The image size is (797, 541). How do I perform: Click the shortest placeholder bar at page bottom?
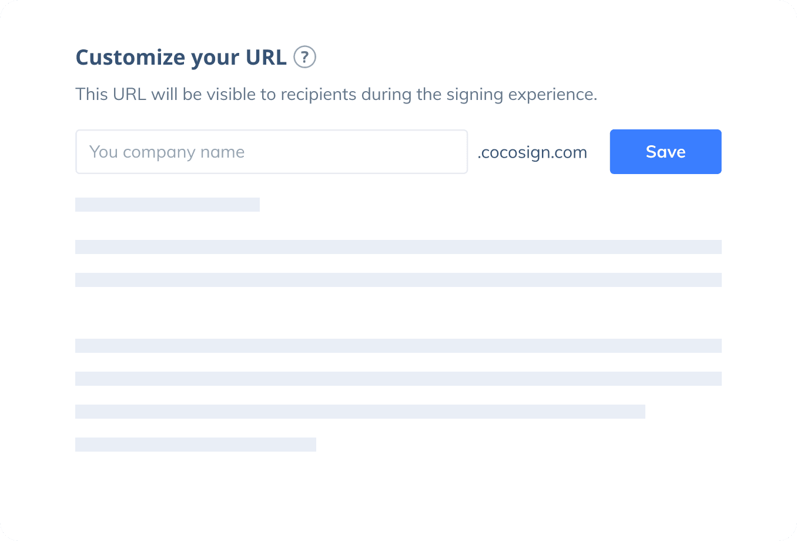[196, 445]
